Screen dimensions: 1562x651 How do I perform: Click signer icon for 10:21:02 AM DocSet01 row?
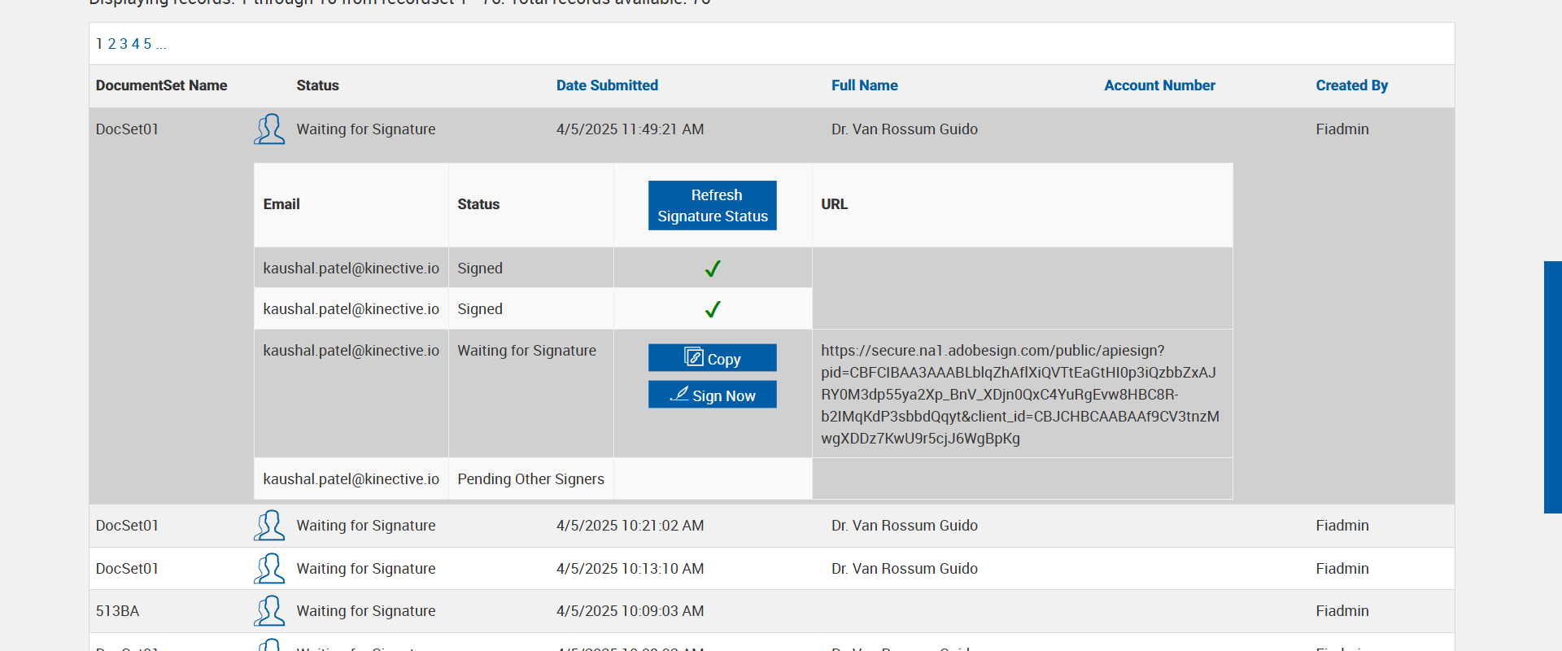269,526
